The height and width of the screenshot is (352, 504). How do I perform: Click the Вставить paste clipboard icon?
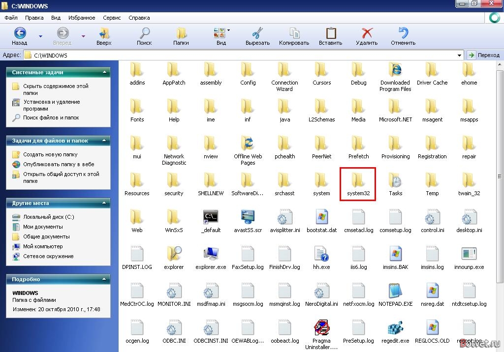[x=330, y=33]
